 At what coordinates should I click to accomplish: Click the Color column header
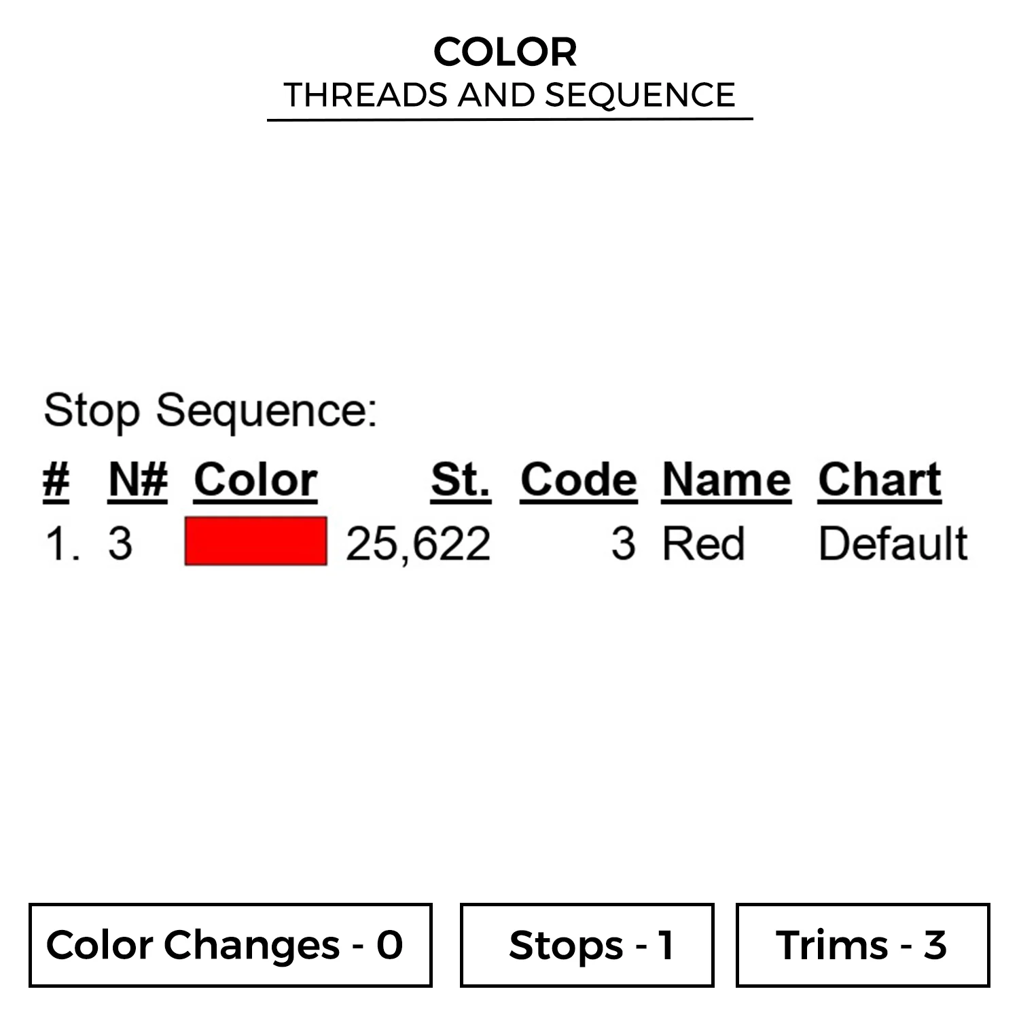click(255, 480)
